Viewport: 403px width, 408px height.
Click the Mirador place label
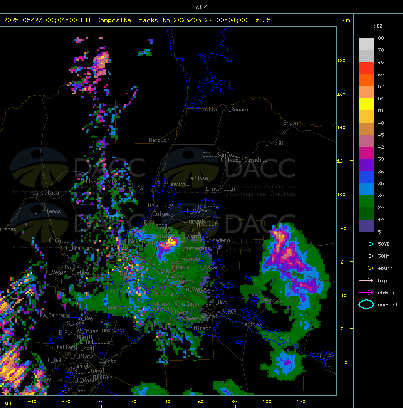pos(204,328)
